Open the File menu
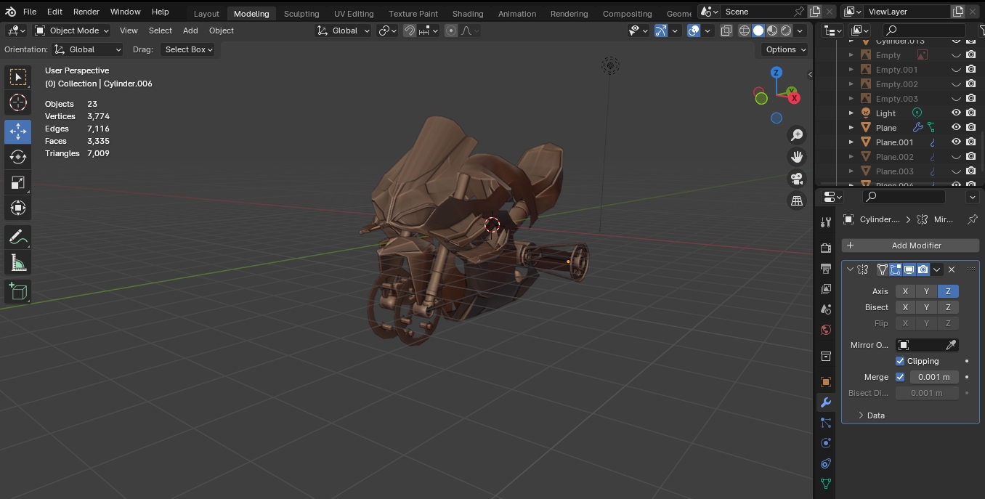The height and width of the screenshot is (499, 985). (x=30, y=12)
